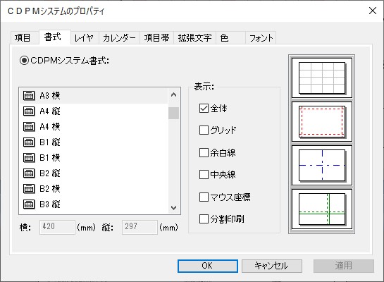Enable the グリッド checkbox
Viewport: 384px width, 282px height.
coord(204,130)
